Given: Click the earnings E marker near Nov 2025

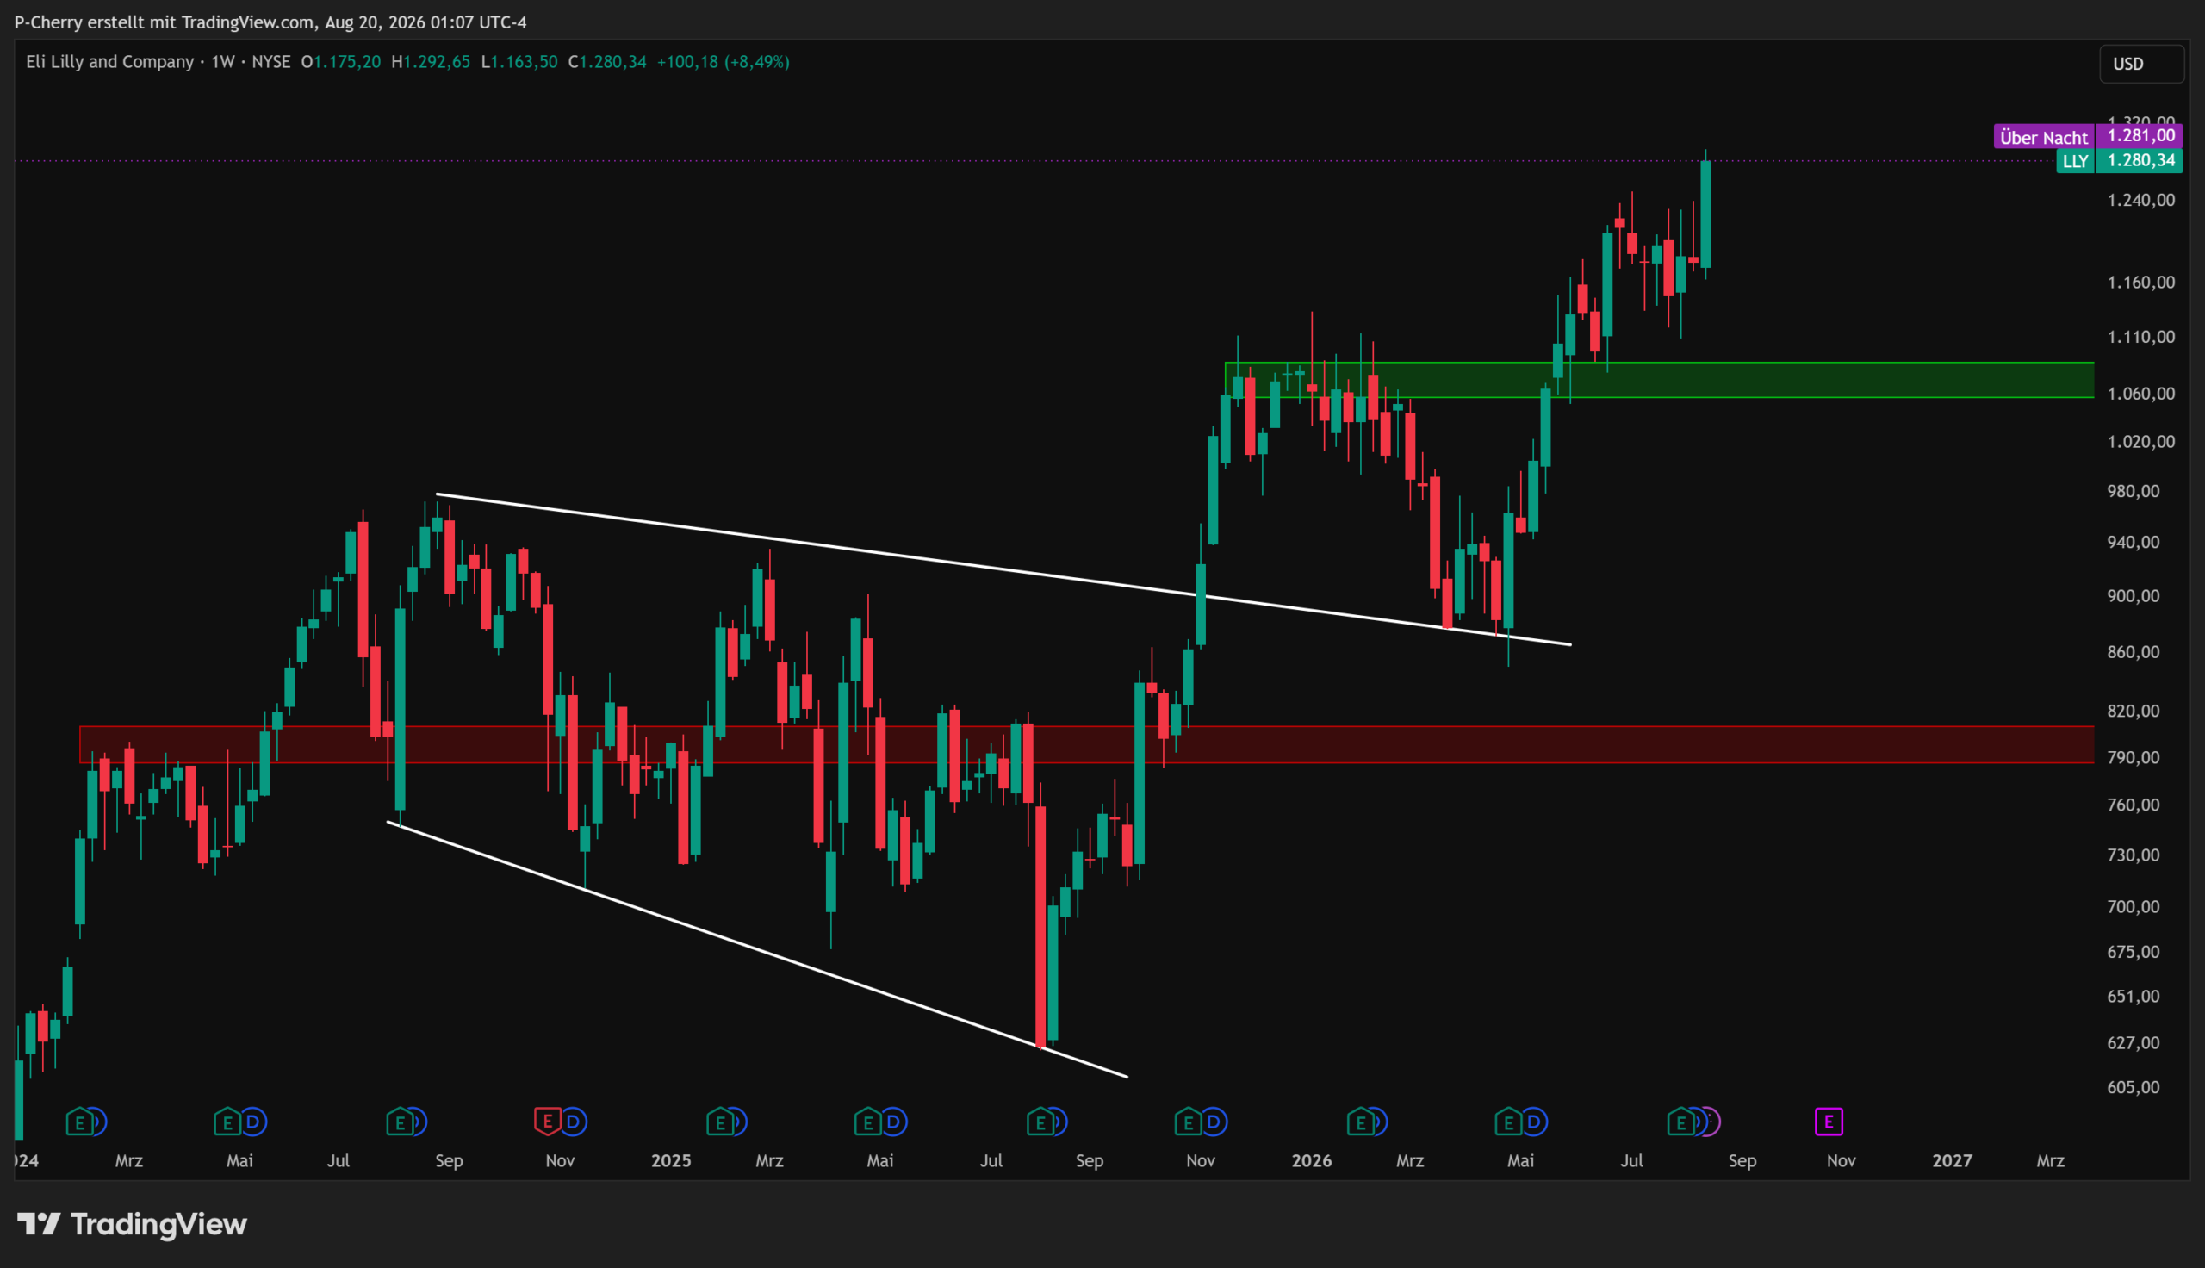Looking at the screenshot, I should pos(1188,1122).
